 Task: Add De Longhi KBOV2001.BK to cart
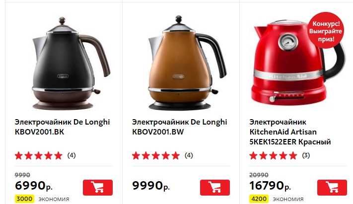pyautogui.click(x=98, y=187)
